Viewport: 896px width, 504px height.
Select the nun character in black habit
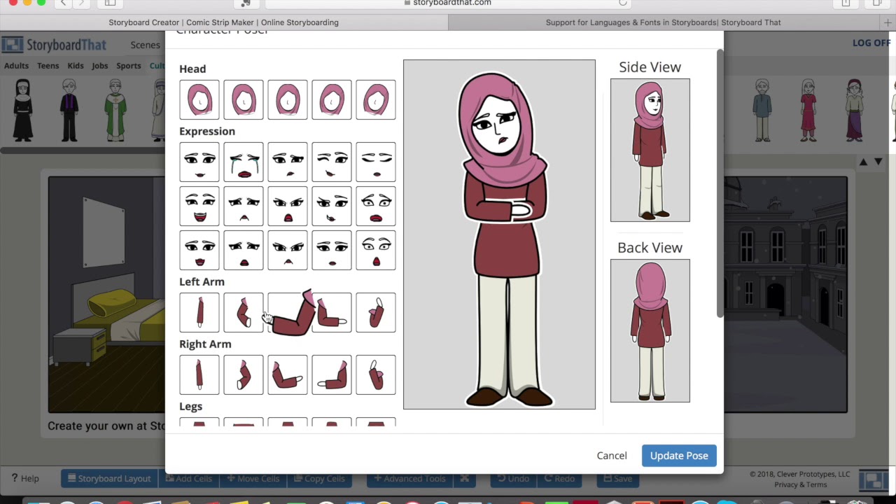click(23, 110)
